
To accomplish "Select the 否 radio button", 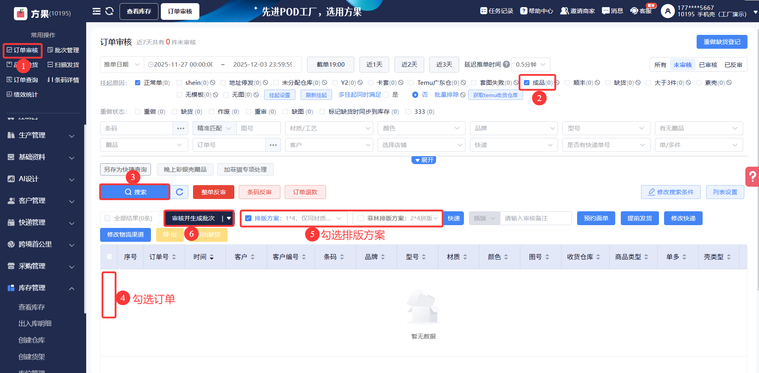I will (x=415, y=95).
